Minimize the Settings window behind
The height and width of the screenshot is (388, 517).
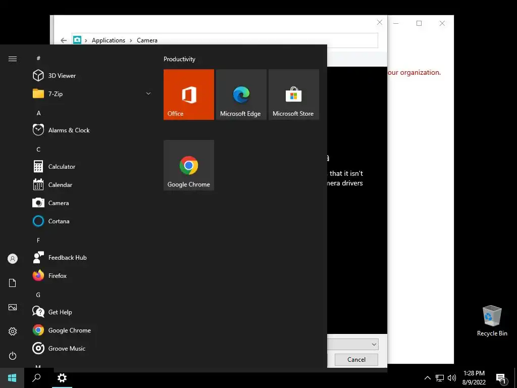(396, 23)
